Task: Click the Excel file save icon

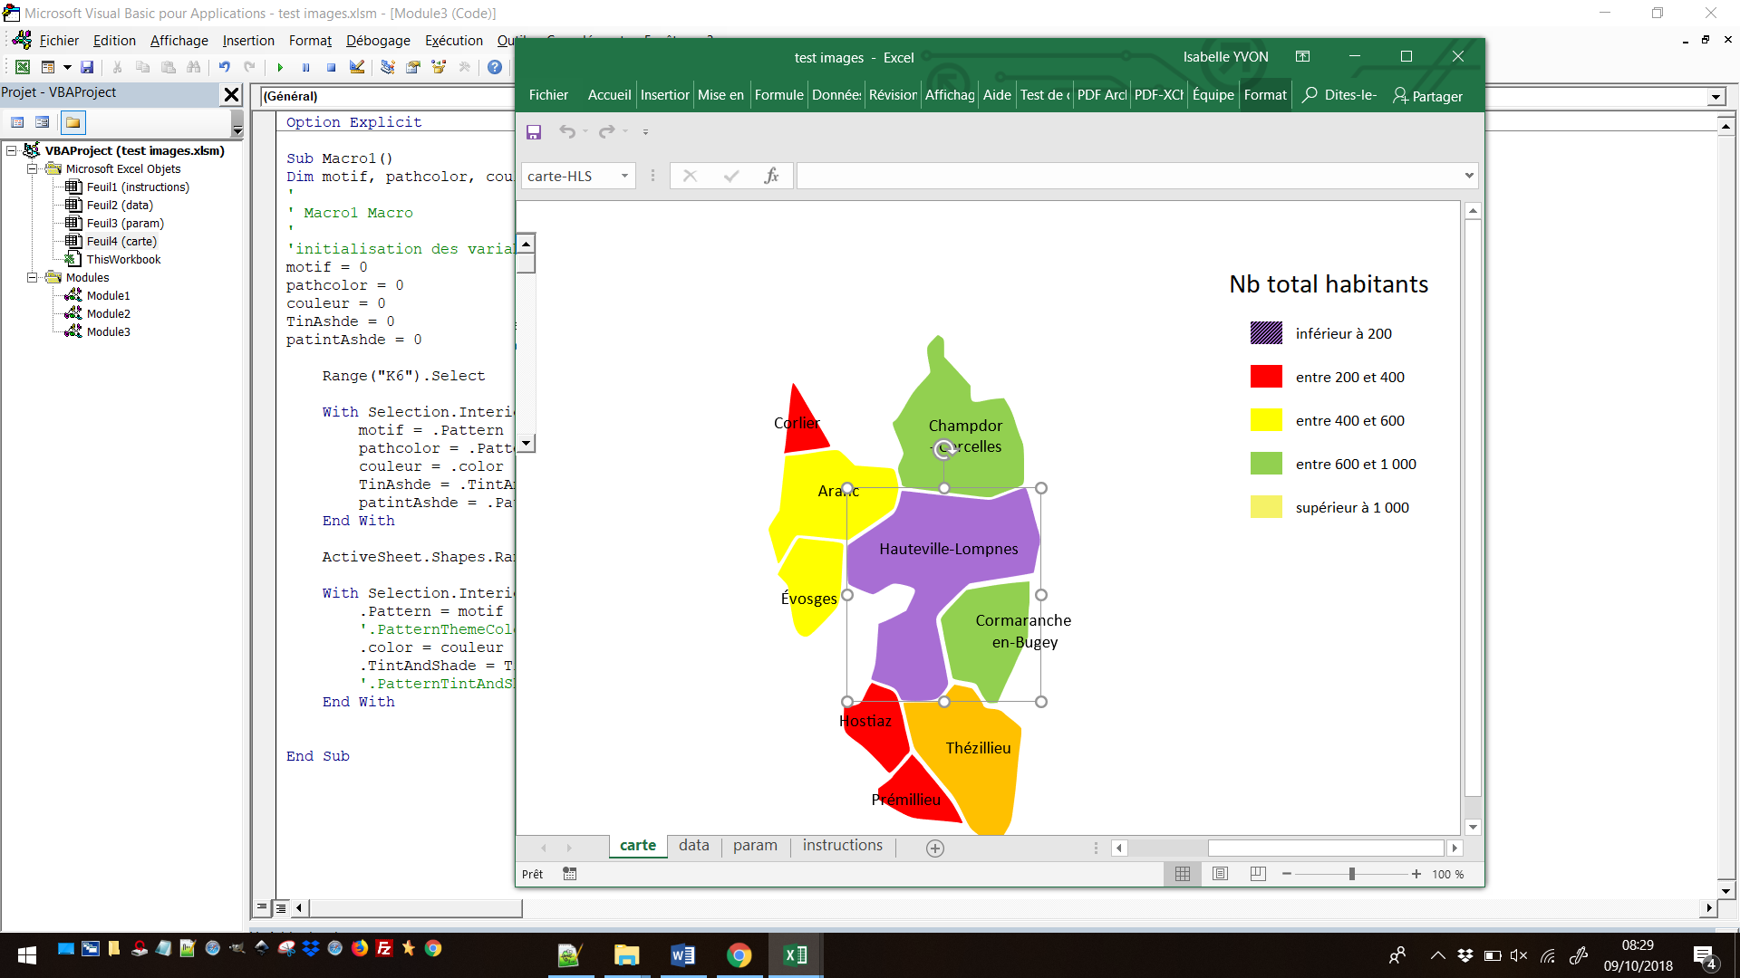Action: 534,131
